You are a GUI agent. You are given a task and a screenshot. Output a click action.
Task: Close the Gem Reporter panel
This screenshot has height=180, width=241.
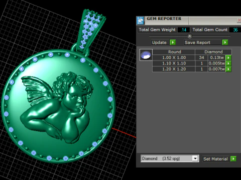pos(239,20)
